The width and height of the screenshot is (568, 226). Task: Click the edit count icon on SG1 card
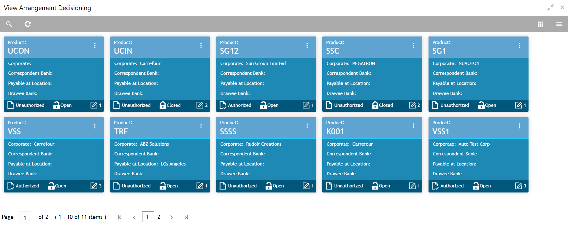[x=518, y=105]
